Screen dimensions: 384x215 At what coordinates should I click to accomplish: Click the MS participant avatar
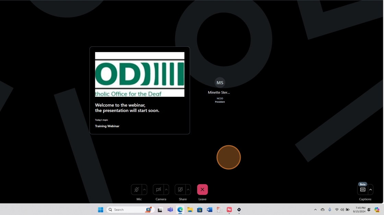coord(220,83)
